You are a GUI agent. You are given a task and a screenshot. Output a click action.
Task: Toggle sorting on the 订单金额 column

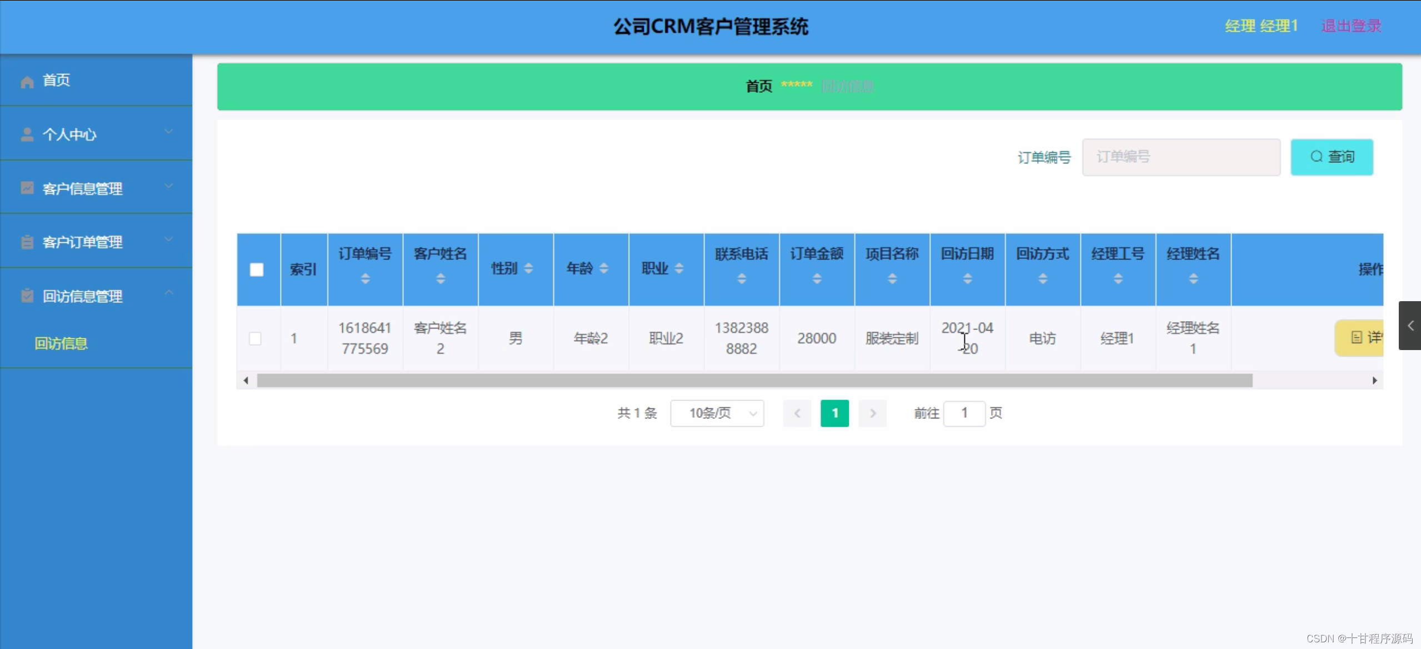817,279
